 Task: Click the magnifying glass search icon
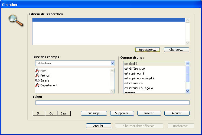(16, 21)
